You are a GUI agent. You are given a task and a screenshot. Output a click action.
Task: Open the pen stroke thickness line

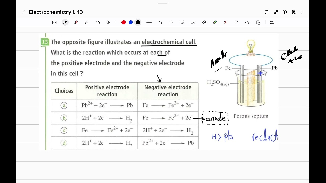tap(149, 22)
